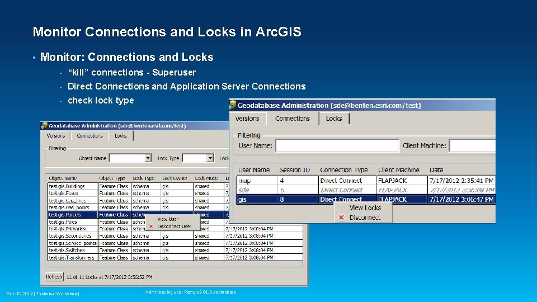Click the red X Disconnect User icon
This screenshot has height=302, width=537.
151,226
